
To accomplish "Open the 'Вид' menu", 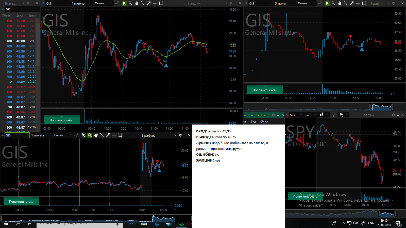I will [x=253, y=121].
